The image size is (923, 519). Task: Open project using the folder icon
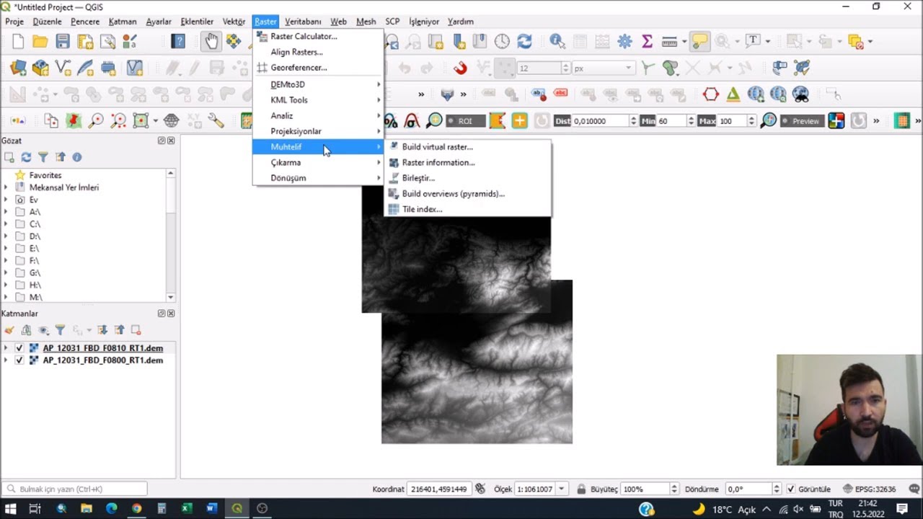(40, 42)
